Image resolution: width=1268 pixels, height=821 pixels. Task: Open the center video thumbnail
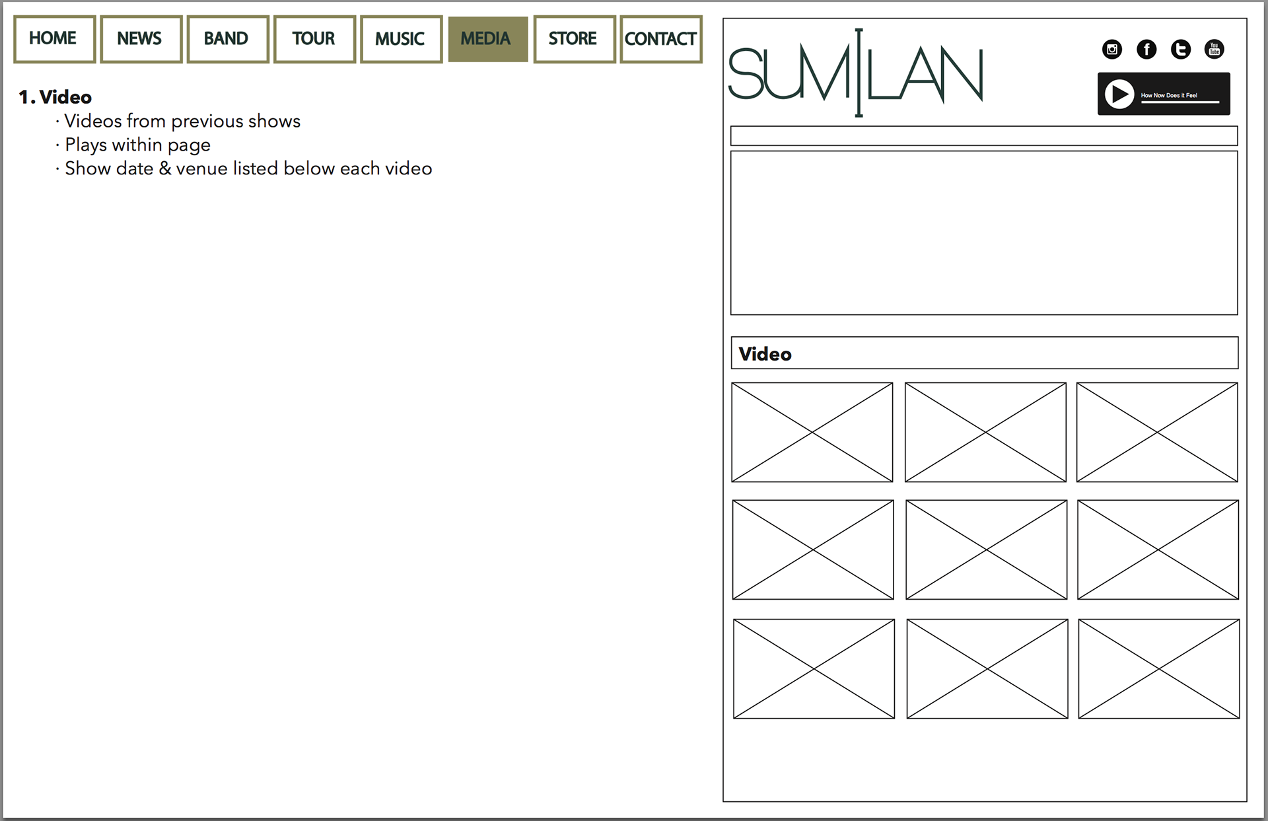coord(986,550)
